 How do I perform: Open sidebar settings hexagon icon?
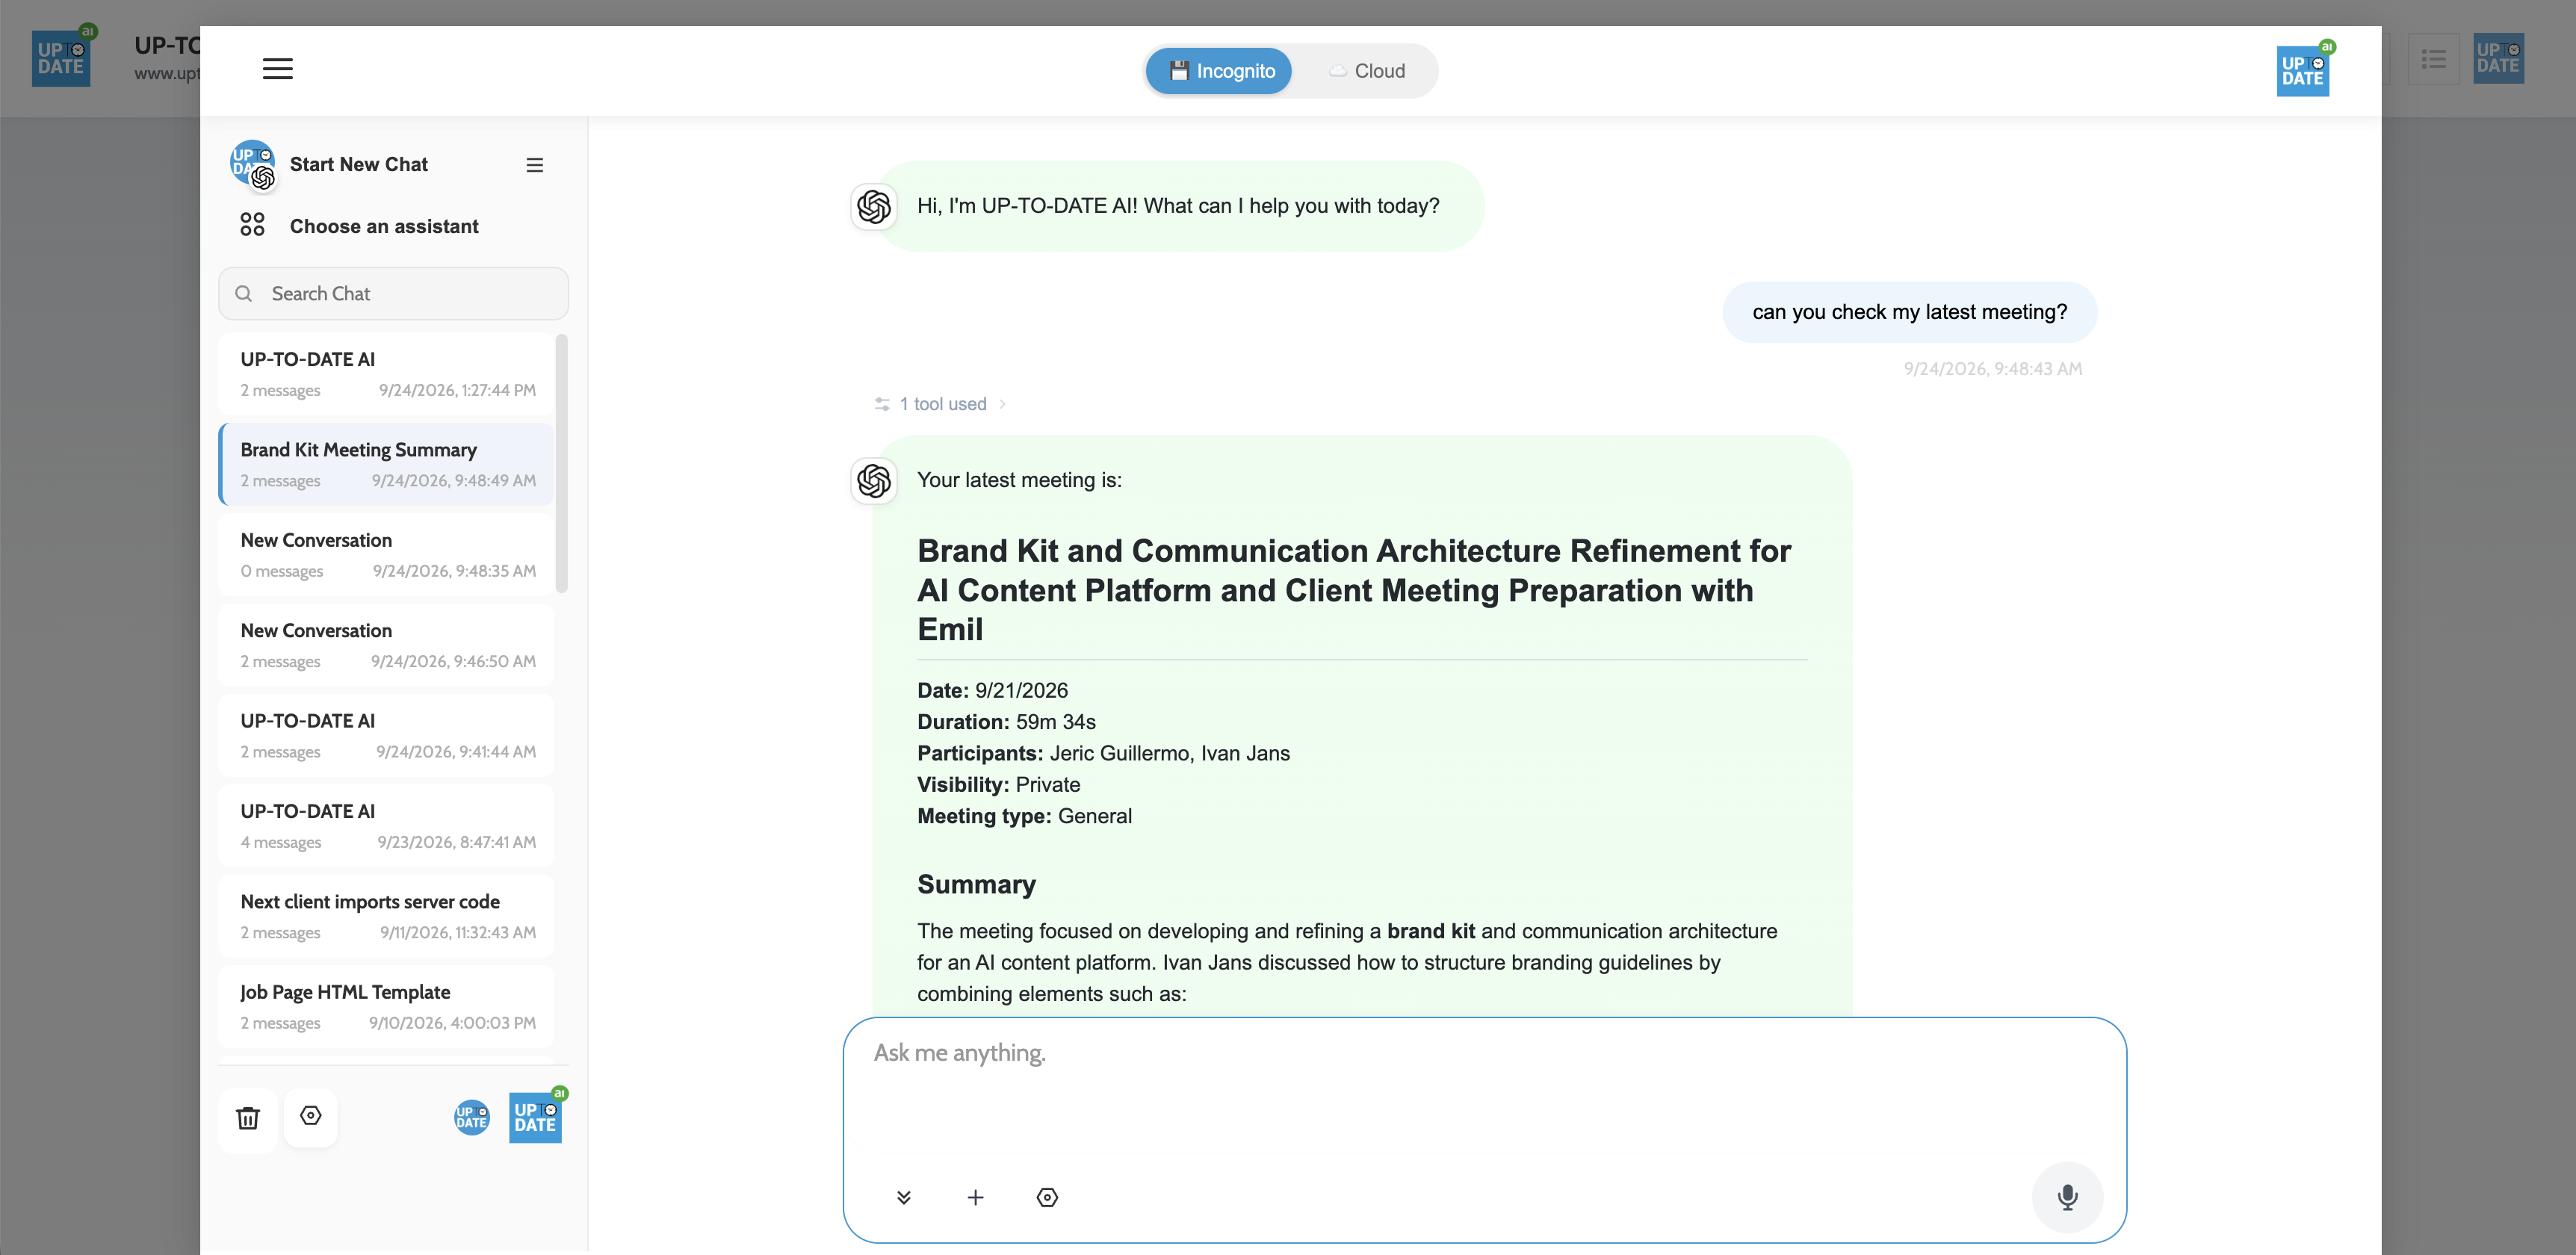pos(311,1116)
